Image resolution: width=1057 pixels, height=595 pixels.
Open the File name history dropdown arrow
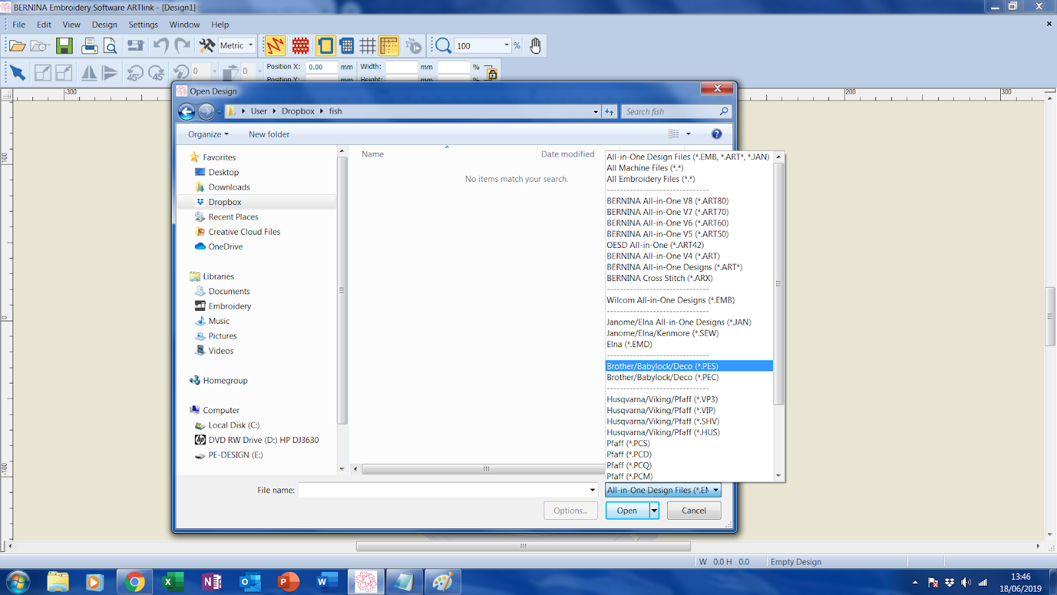[593, 490]
